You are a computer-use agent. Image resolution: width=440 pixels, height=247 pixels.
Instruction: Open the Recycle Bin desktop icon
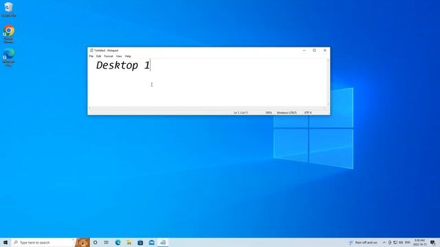click(9, 9)
